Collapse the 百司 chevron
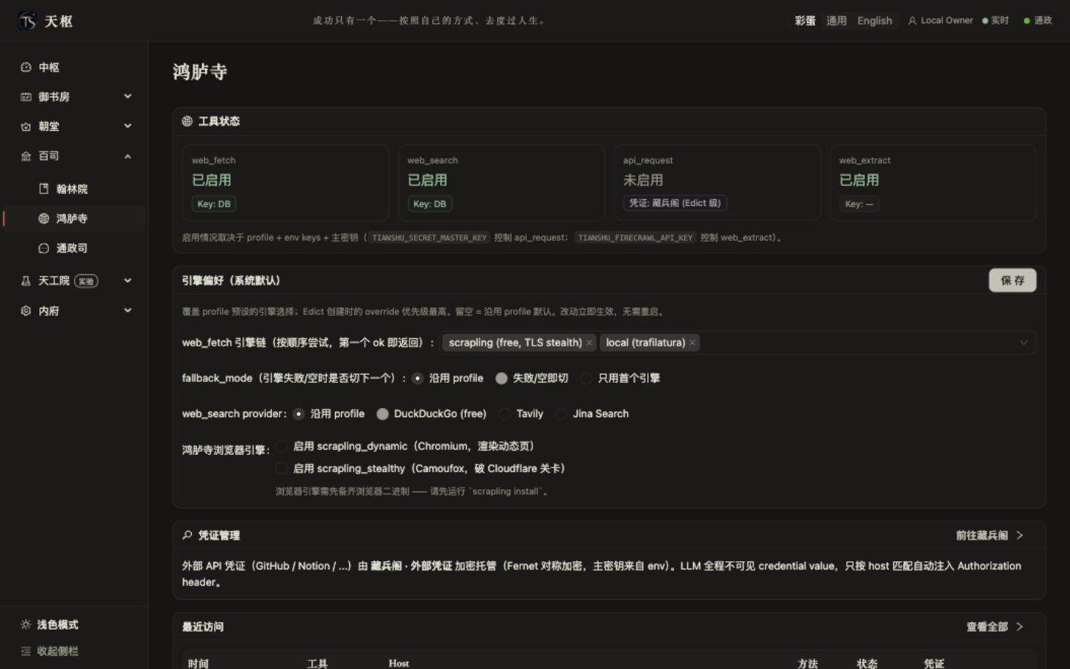The height and width of the screenshot is (669, 1070). click(x=128, y=156)
